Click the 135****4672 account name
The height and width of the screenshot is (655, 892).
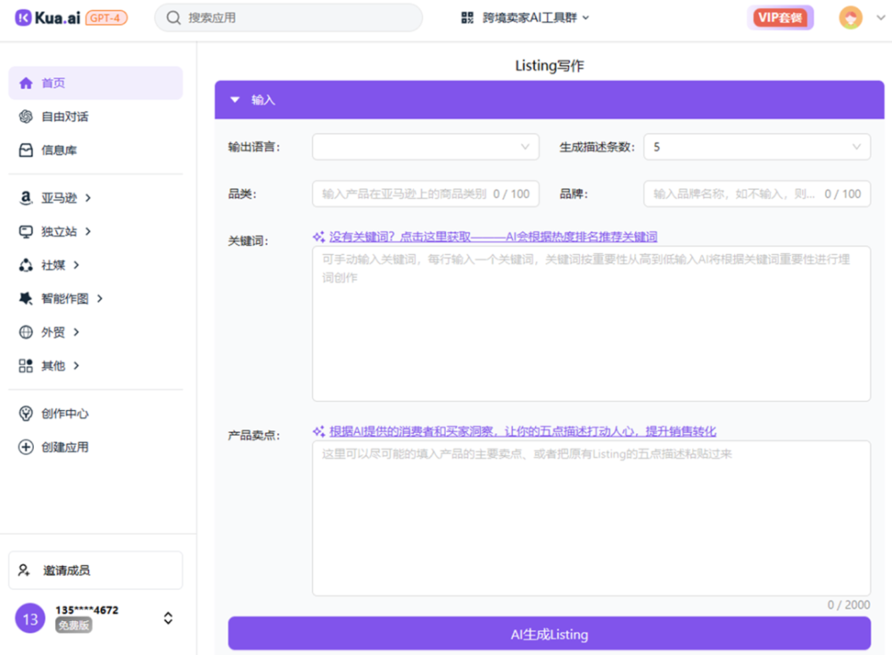click(x=87, y=610)
